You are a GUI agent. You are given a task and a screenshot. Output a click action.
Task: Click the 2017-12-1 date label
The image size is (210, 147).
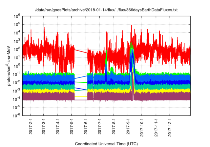170,127
